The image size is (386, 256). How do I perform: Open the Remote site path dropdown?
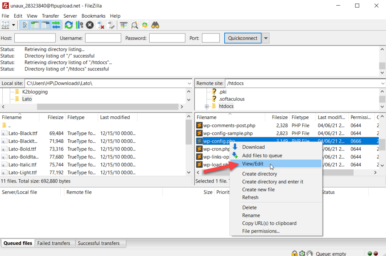point(383,83)
